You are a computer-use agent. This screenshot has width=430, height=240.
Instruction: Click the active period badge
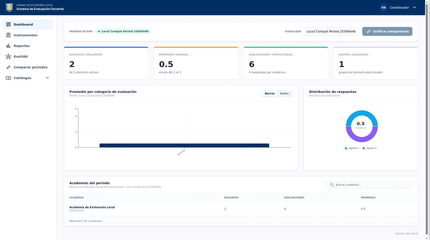click(x=123, y=31)
